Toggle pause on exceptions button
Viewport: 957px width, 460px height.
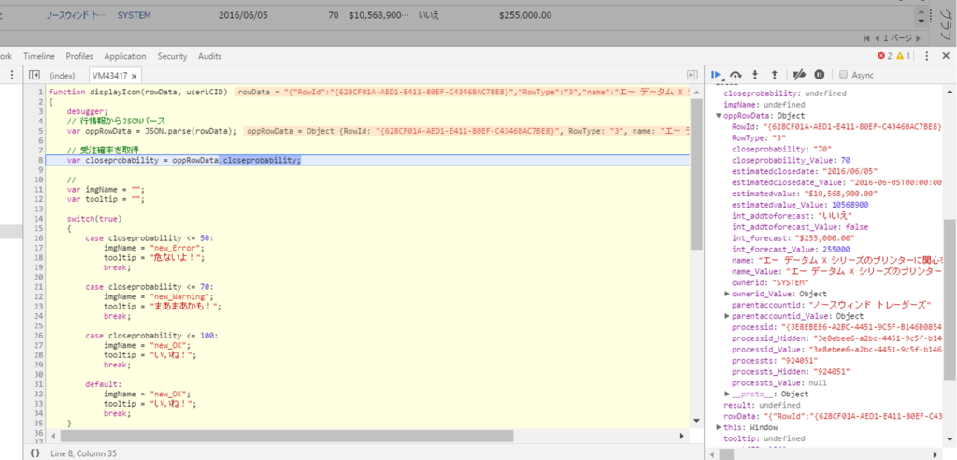(819, 75)
